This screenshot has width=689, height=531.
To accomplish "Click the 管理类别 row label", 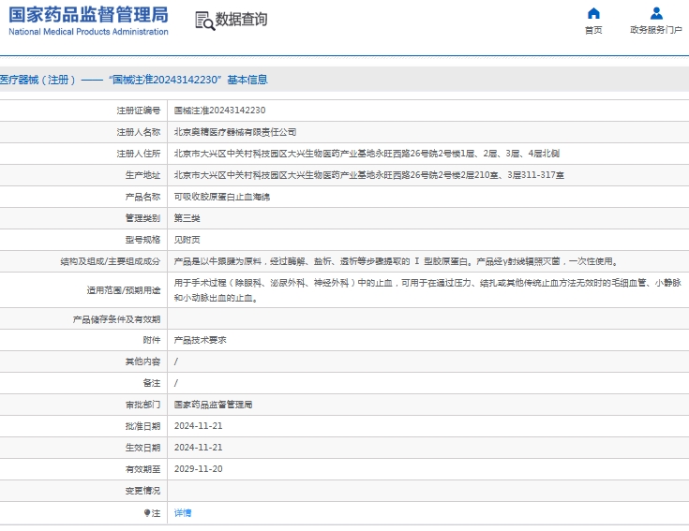I will click(x=142, y=218).
